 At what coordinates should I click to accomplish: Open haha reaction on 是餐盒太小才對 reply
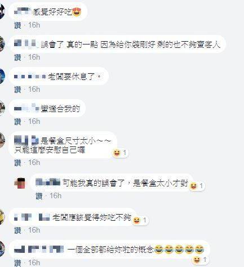click(x=197, y=186)
